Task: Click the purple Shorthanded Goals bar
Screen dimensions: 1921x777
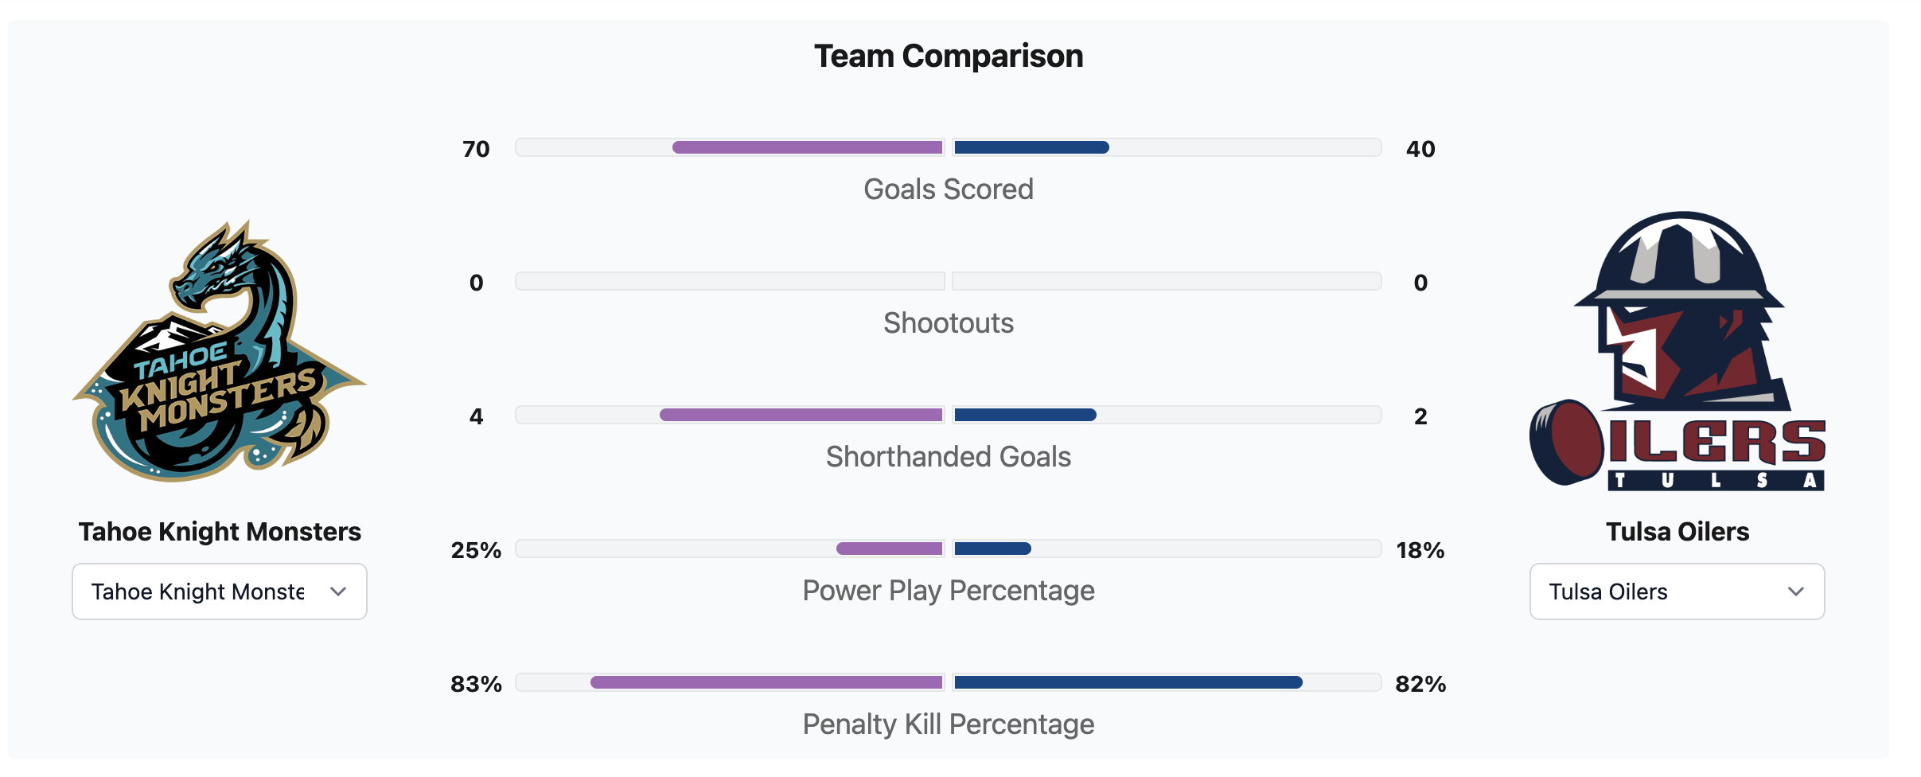Action: tap(801, 415)
